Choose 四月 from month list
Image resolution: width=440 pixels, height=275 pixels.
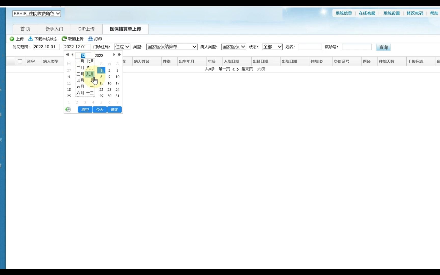80,80
